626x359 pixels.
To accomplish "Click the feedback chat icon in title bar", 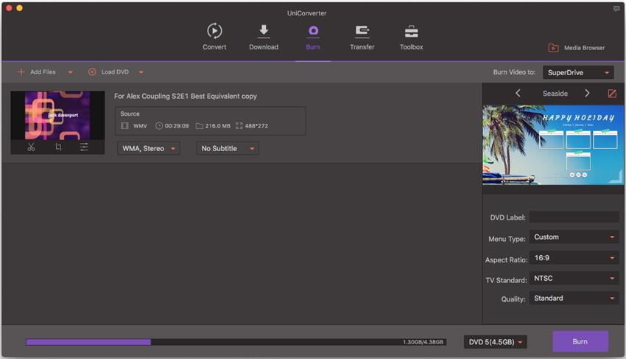I will pos(616,8).
